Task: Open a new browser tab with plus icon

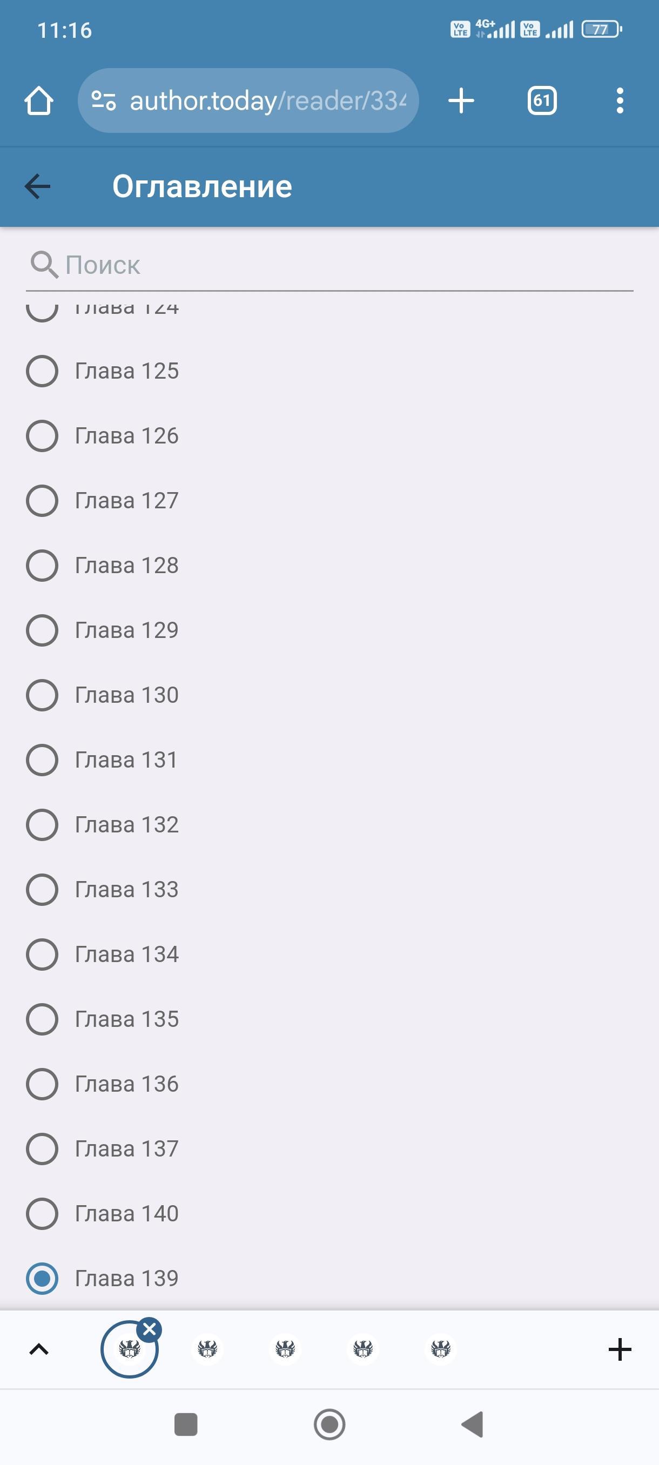Action: pos(461,101)
